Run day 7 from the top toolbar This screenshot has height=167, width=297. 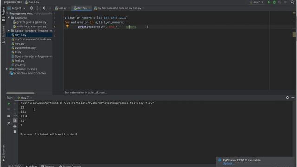click(269, 2)
